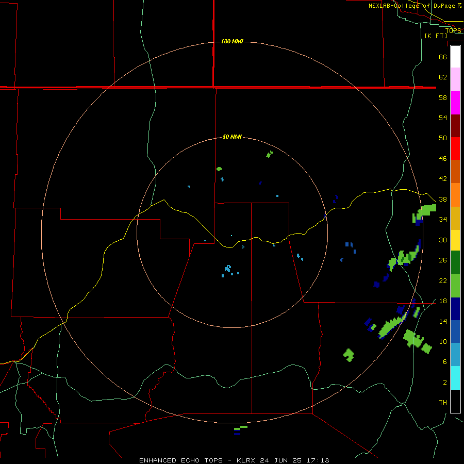The width and height of the screenshot is (464, 464).
Task: Click the "34" legend value
Action: [443, 219]
